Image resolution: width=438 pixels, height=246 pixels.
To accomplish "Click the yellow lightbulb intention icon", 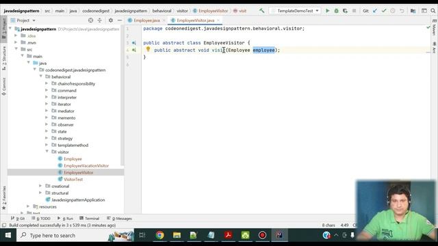I will tap(148, 49).
